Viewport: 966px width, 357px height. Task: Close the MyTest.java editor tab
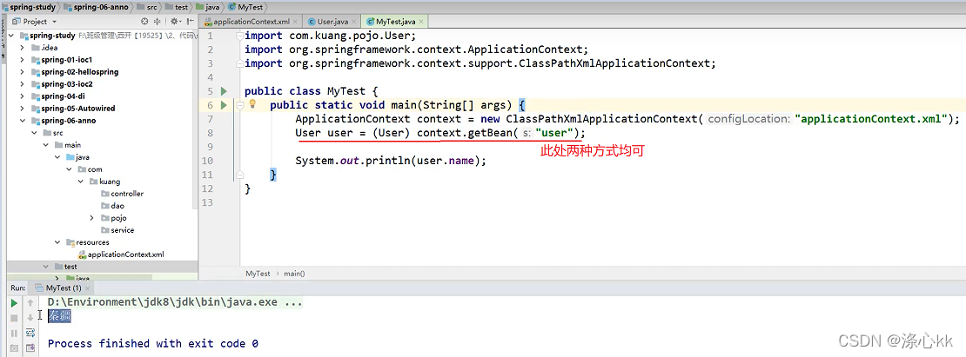(x=421, y=22)
